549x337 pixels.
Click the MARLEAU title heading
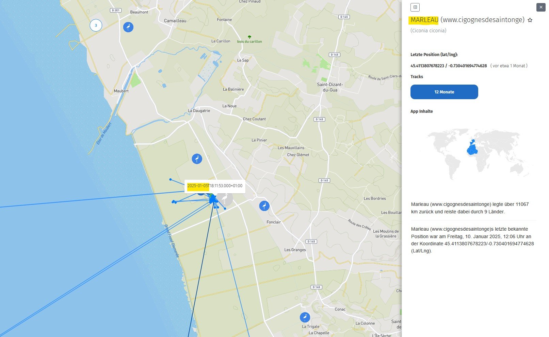[x=424, y=20]
